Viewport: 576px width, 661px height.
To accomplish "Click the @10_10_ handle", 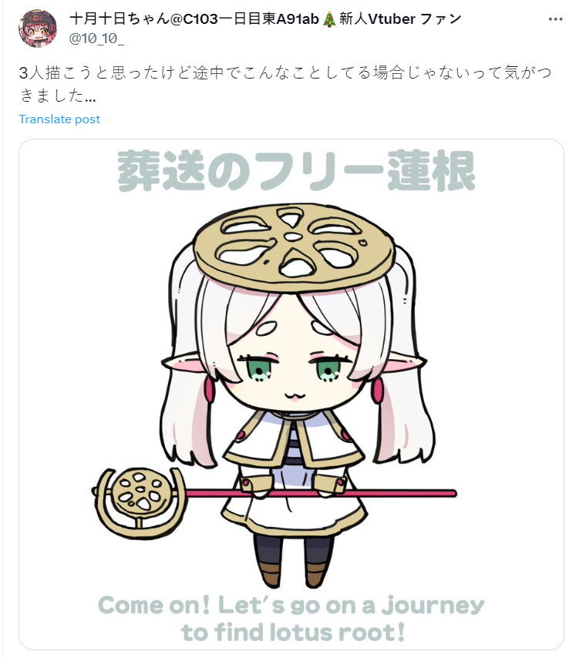I will [96, 39].
